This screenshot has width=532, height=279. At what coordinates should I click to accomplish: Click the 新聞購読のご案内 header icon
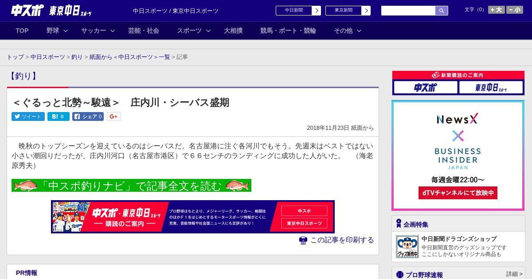[436, 75]
